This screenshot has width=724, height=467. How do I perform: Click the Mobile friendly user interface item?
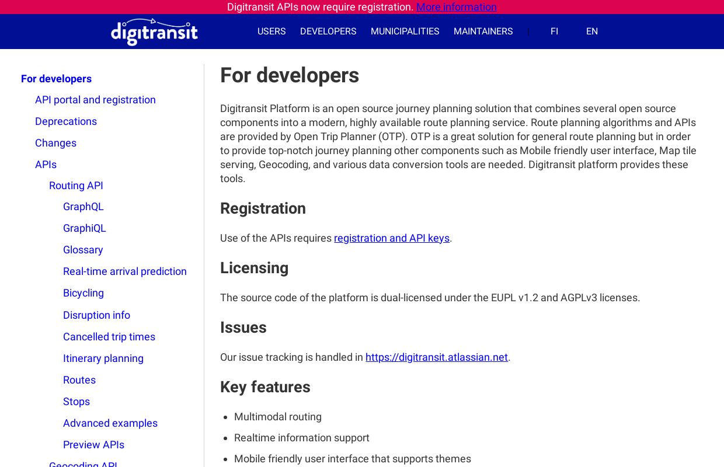point(353,459)
